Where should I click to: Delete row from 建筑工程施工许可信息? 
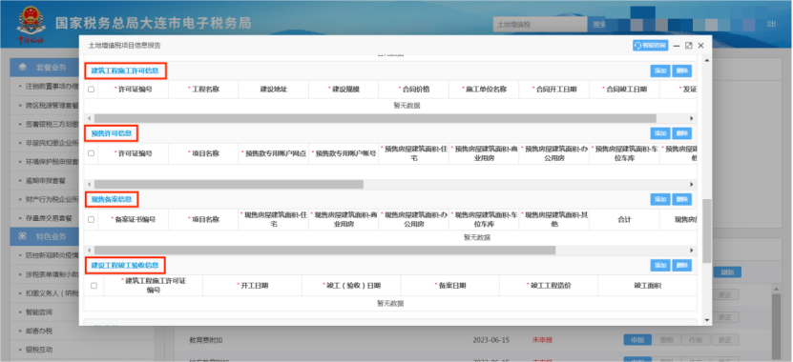coord(681,70)
